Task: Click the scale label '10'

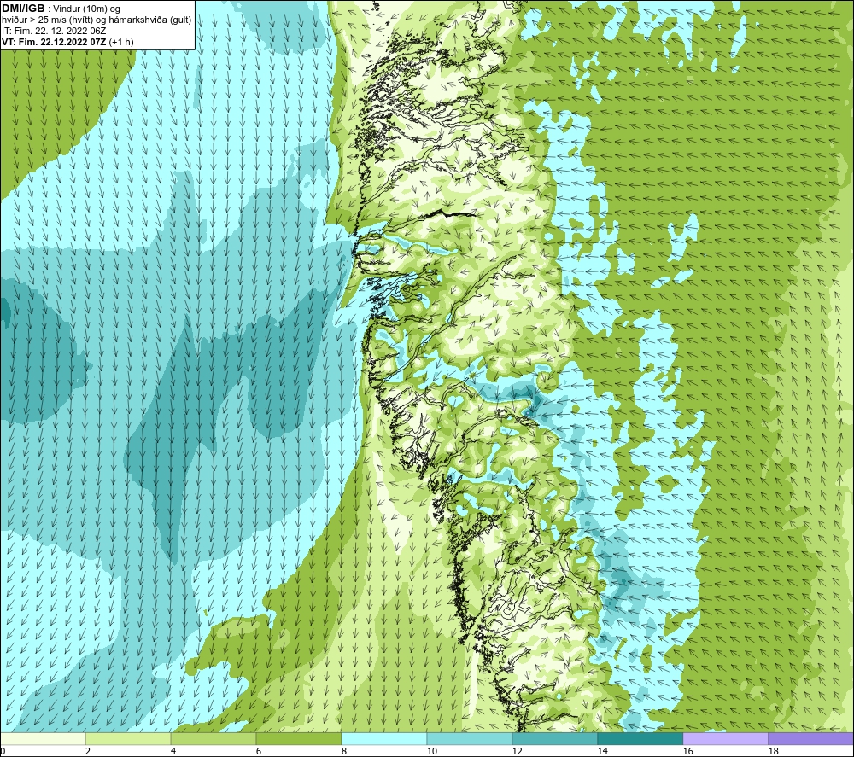Action: [x=431, y=751]
